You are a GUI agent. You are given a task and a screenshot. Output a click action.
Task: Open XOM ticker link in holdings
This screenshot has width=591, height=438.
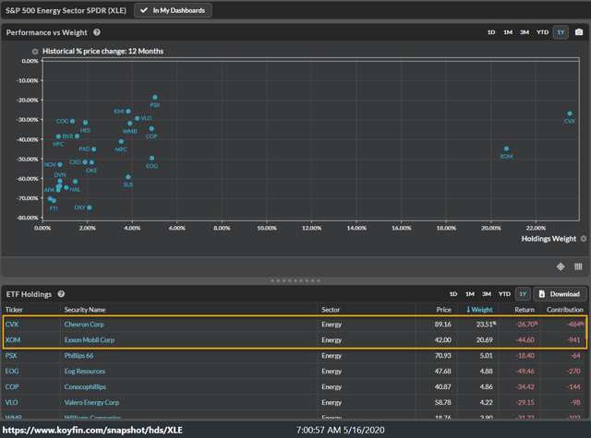[12, 340]
